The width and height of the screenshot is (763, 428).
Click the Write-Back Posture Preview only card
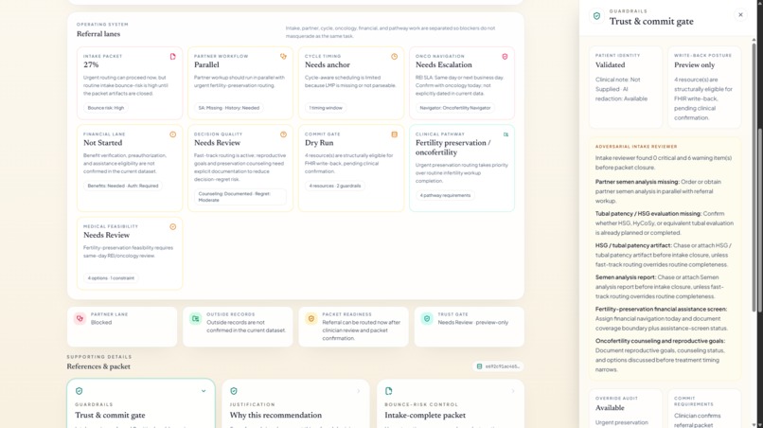(704, 87)
